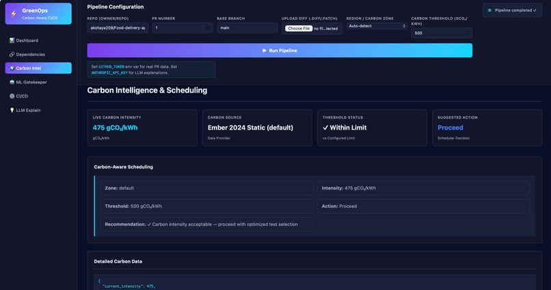Image resolution: width=551 pixels, height=290 pixels.
Task: Click the CI/CD gear icon in sidebar
Action: [x=12, y=96]
